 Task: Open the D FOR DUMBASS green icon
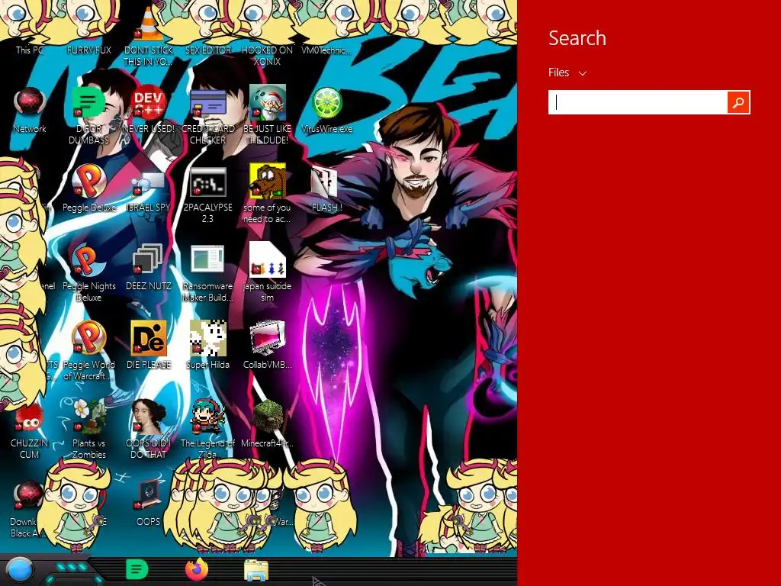[88, 114]
